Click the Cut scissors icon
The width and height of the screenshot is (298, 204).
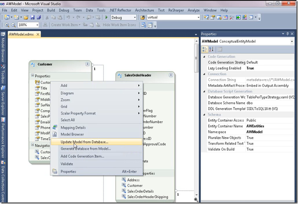point(47,17)
